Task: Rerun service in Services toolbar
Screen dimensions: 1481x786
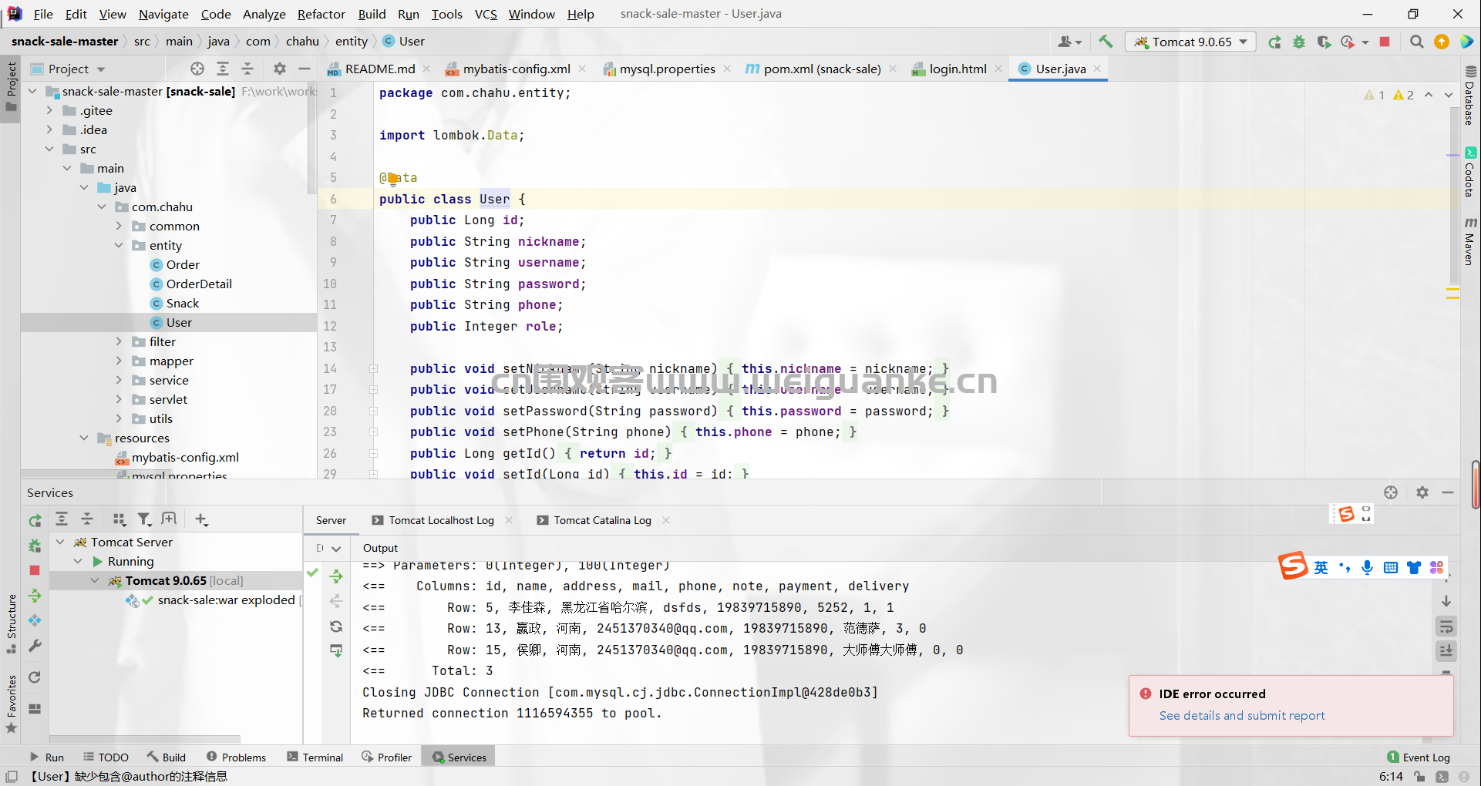Action: (35, 521)
